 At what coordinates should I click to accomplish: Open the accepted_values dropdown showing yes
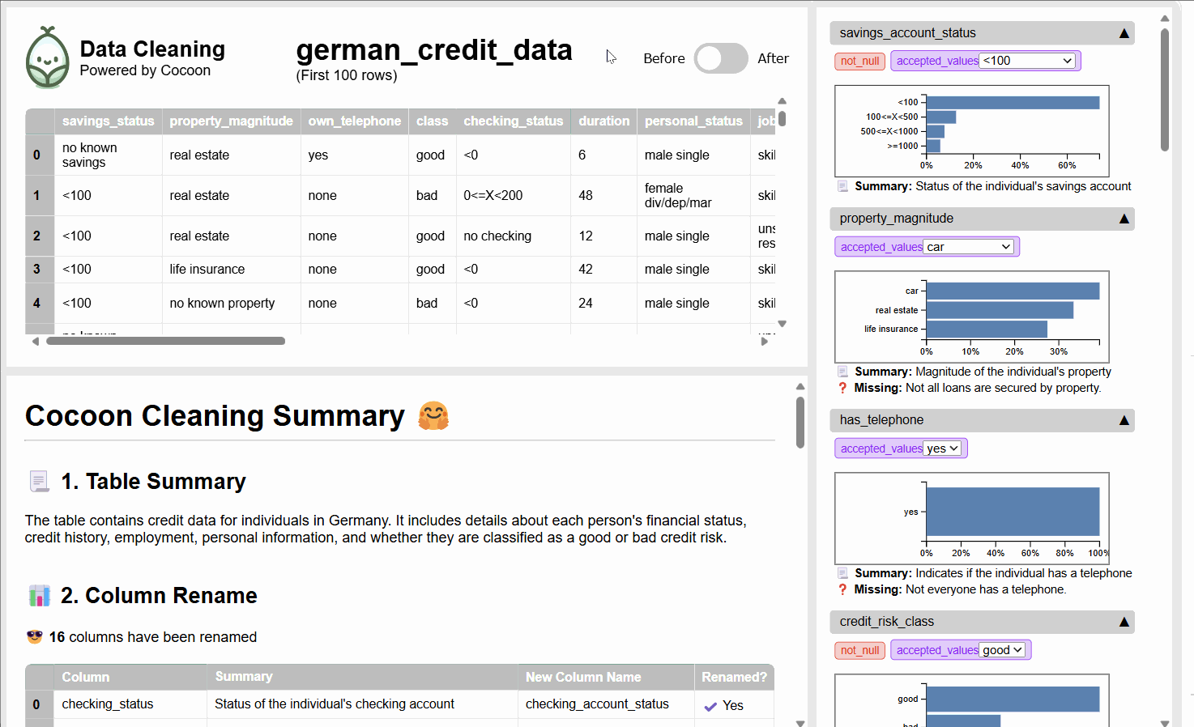tap(943, 449)
